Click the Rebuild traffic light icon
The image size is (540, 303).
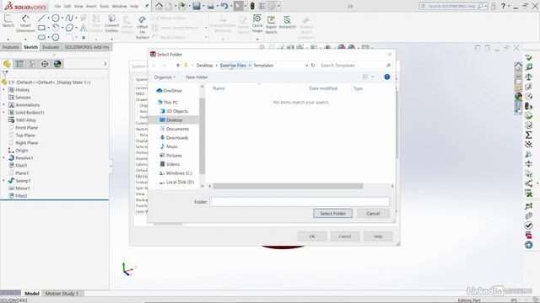252,6
